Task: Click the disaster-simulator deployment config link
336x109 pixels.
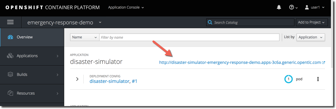Action: [109, 81]
